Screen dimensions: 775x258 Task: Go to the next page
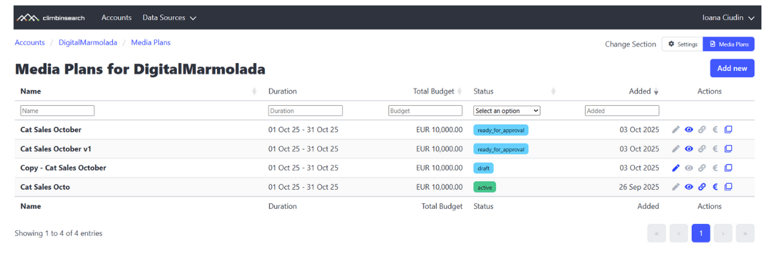click(723, 233)
